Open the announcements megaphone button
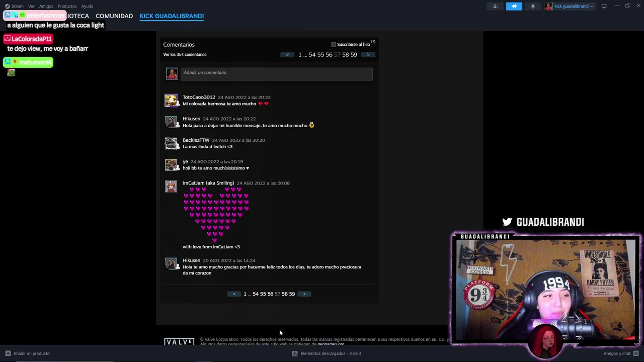This screenshot has width=644, height=362. click(x=514, y=6)
